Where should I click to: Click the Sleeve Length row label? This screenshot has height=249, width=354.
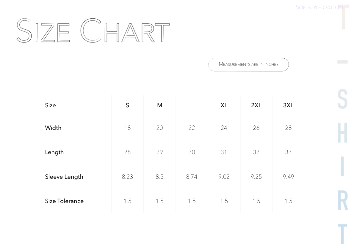[64, 177]
